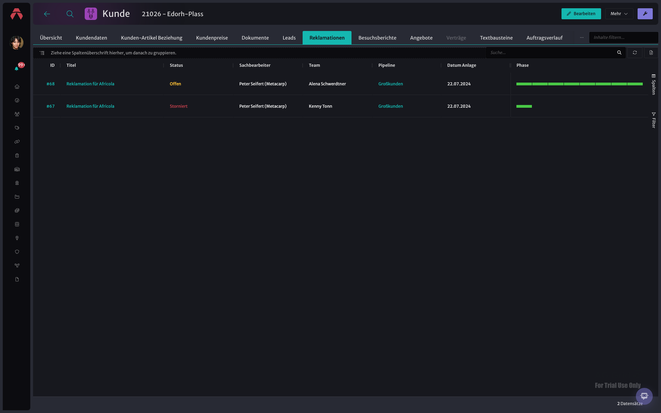Open the price tags sidebar icon

(17, 128)
